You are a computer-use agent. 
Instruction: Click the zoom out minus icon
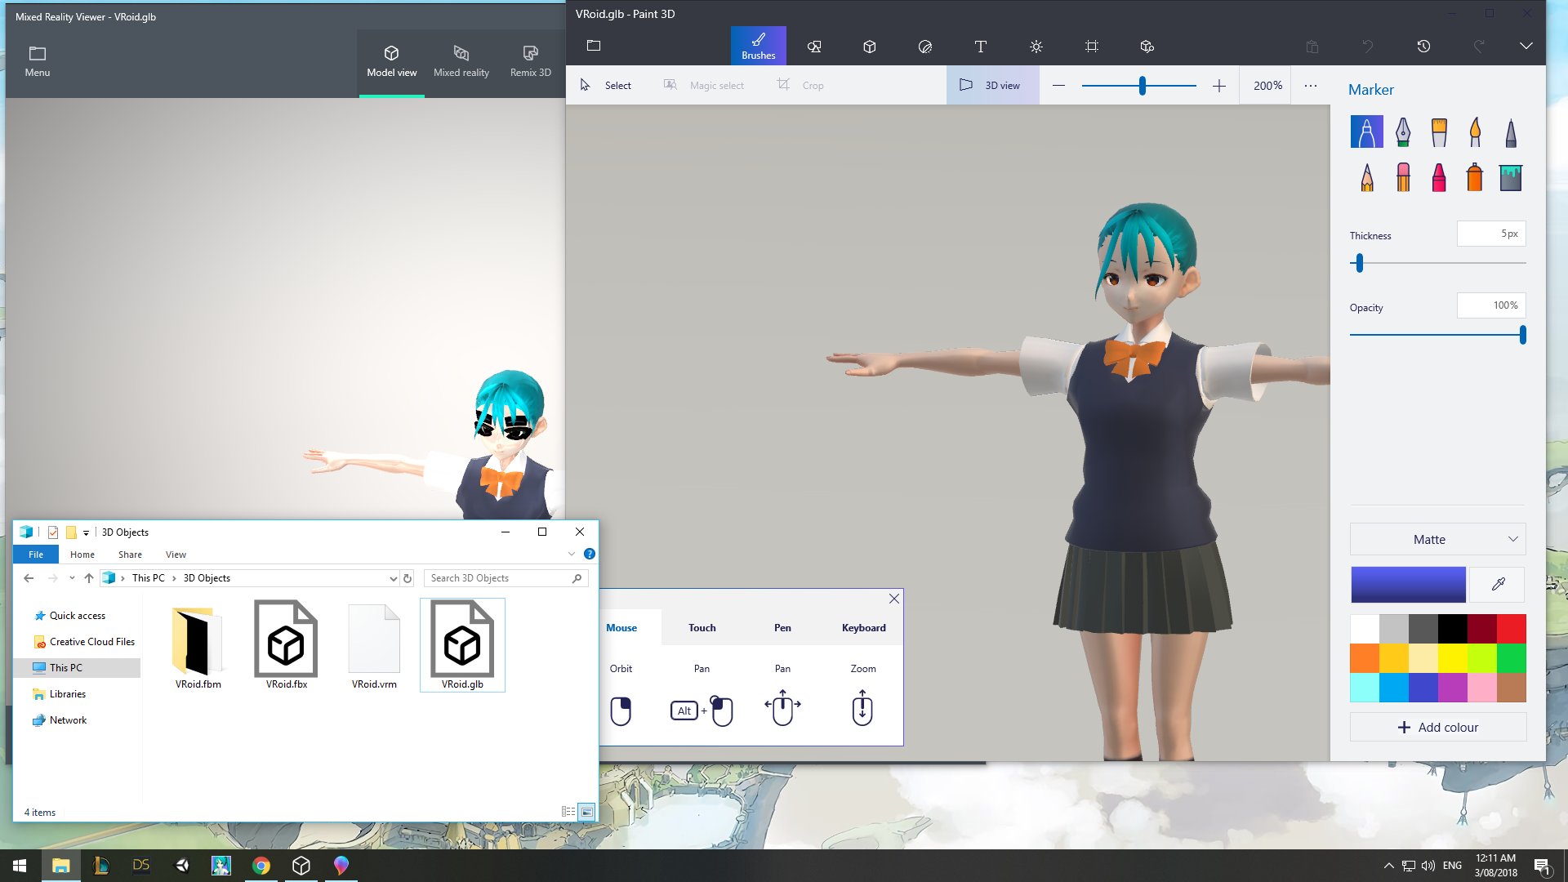pos(1058,86)
